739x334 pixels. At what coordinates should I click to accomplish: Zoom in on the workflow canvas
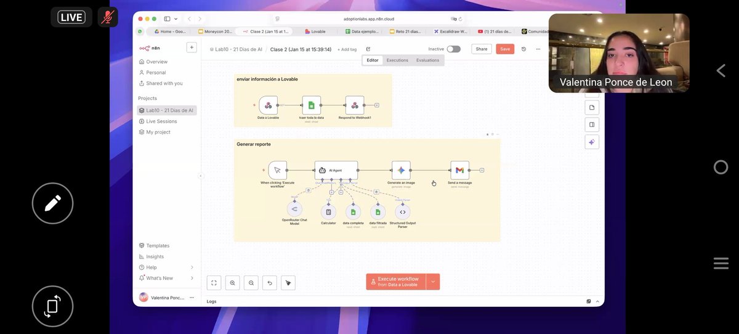(232, 283)
